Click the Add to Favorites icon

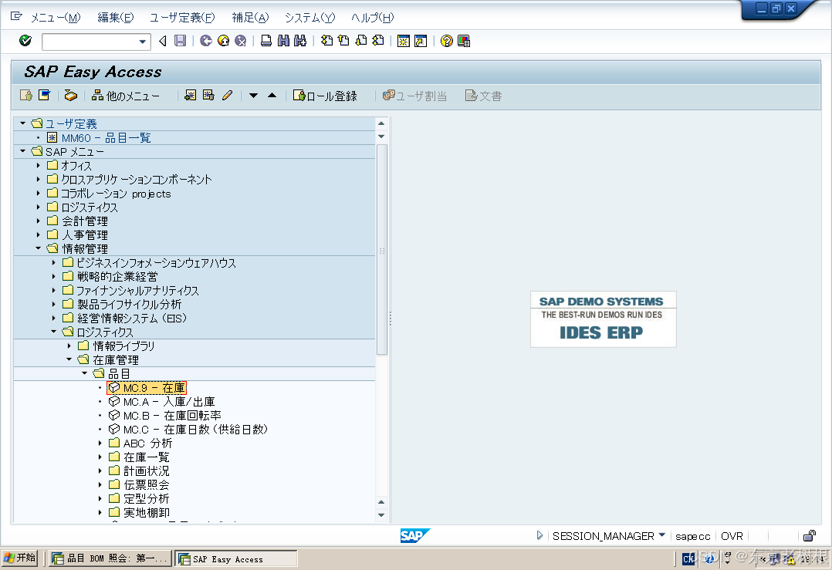(x=190, y=96)
